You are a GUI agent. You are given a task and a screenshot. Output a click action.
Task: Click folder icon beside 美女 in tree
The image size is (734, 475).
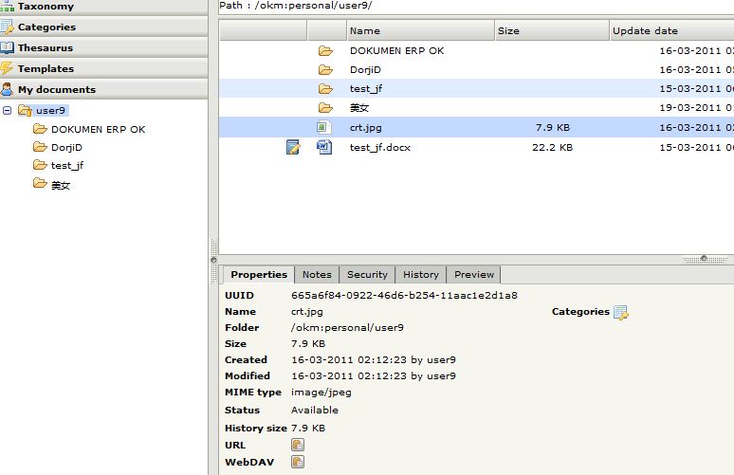[x=40, y=183]
